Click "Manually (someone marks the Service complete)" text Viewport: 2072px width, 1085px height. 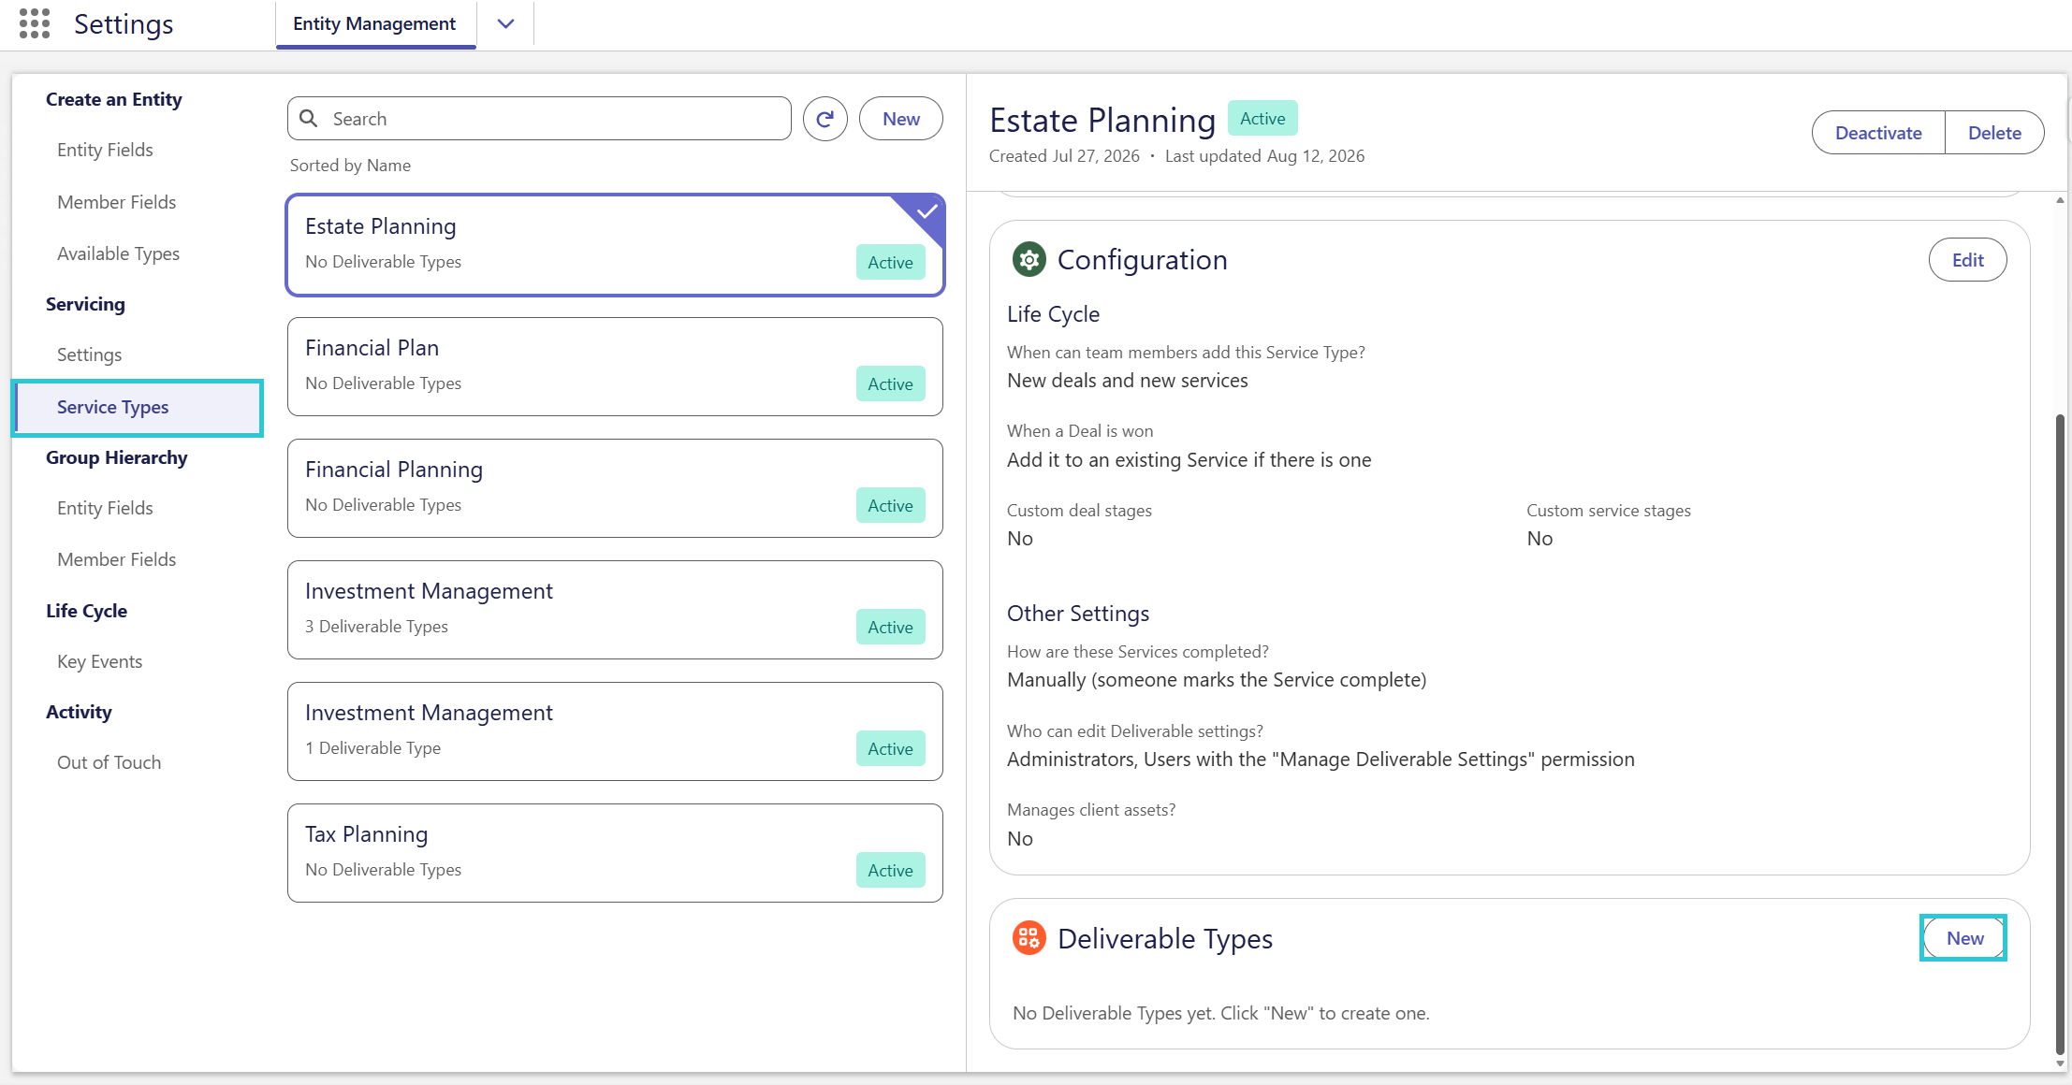click(x=1217, y=680)
